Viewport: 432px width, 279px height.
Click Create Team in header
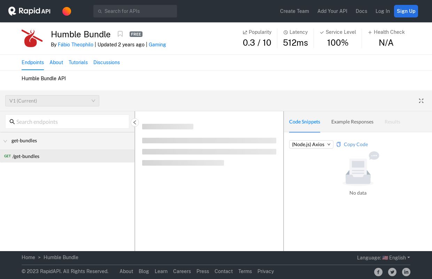click(x=294, y=11)
